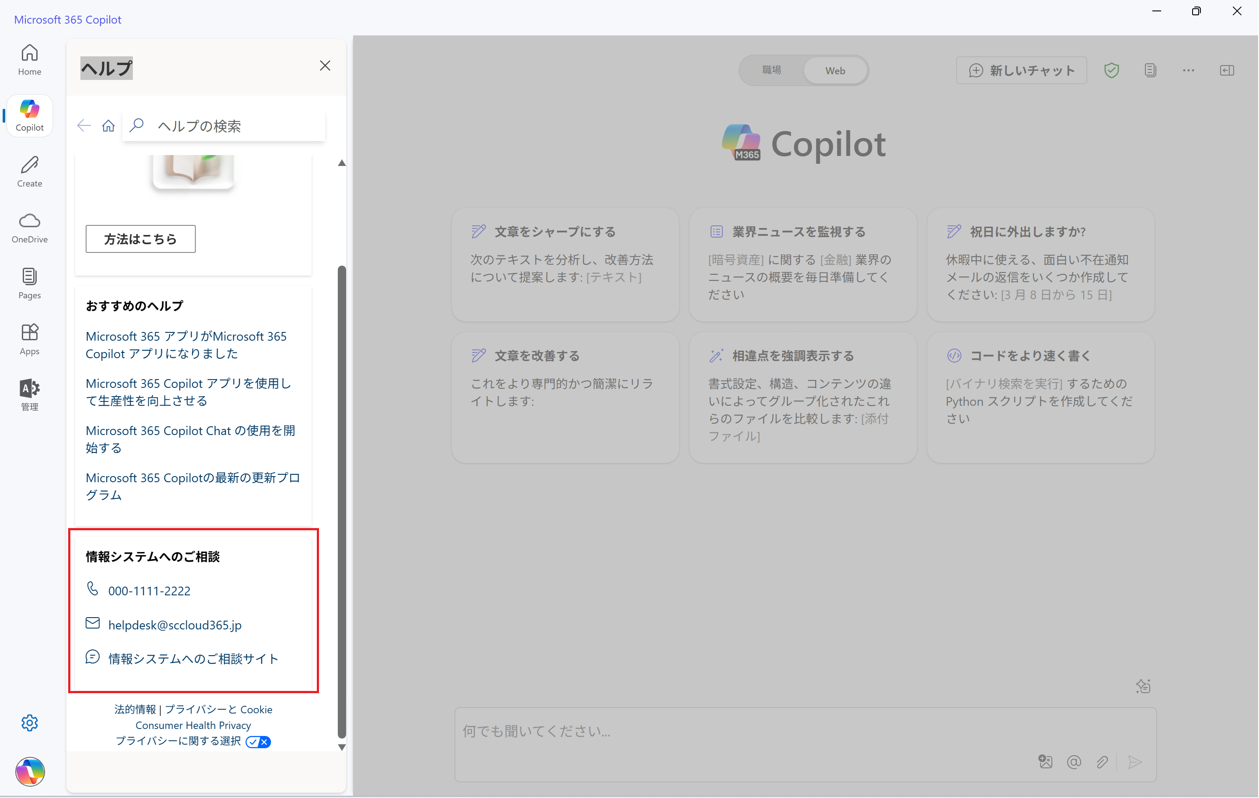Toggle the プライバシーに関する選択 privacy choices switch
This screenshot has height=798, width=1259.
(258, 742)
